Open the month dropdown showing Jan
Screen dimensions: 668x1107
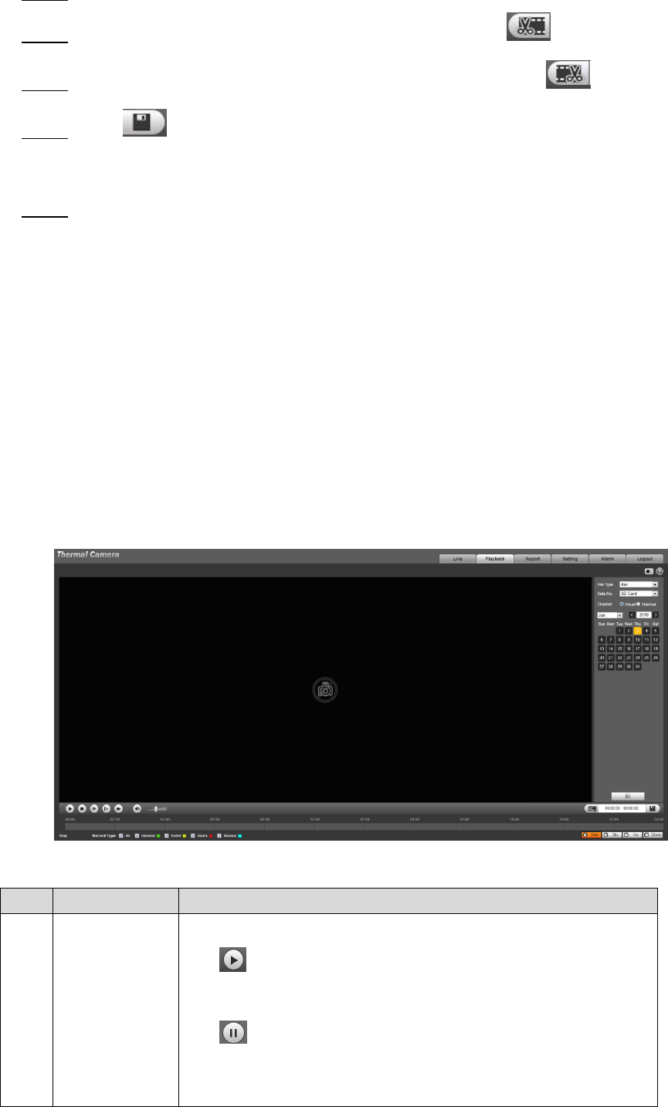[610, 614]
